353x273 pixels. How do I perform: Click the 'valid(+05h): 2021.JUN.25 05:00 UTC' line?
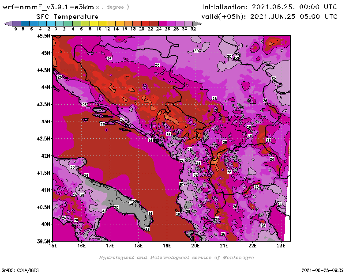tap(269, 17)
